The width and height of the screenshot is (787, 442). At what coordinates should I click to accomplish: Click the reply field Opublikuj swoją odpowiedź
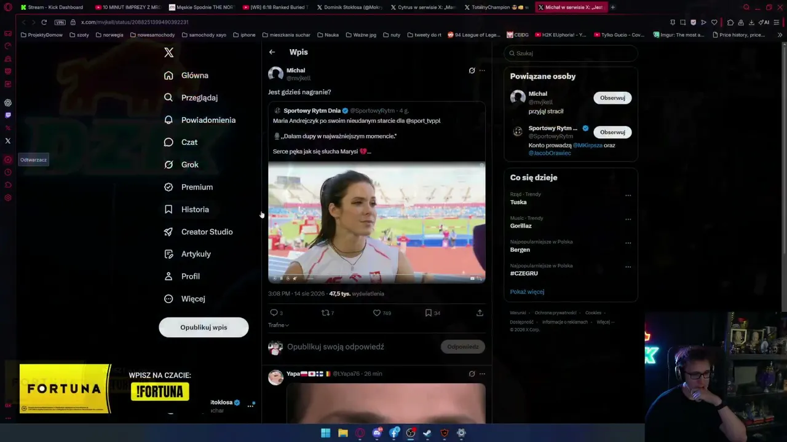[336, 347]
